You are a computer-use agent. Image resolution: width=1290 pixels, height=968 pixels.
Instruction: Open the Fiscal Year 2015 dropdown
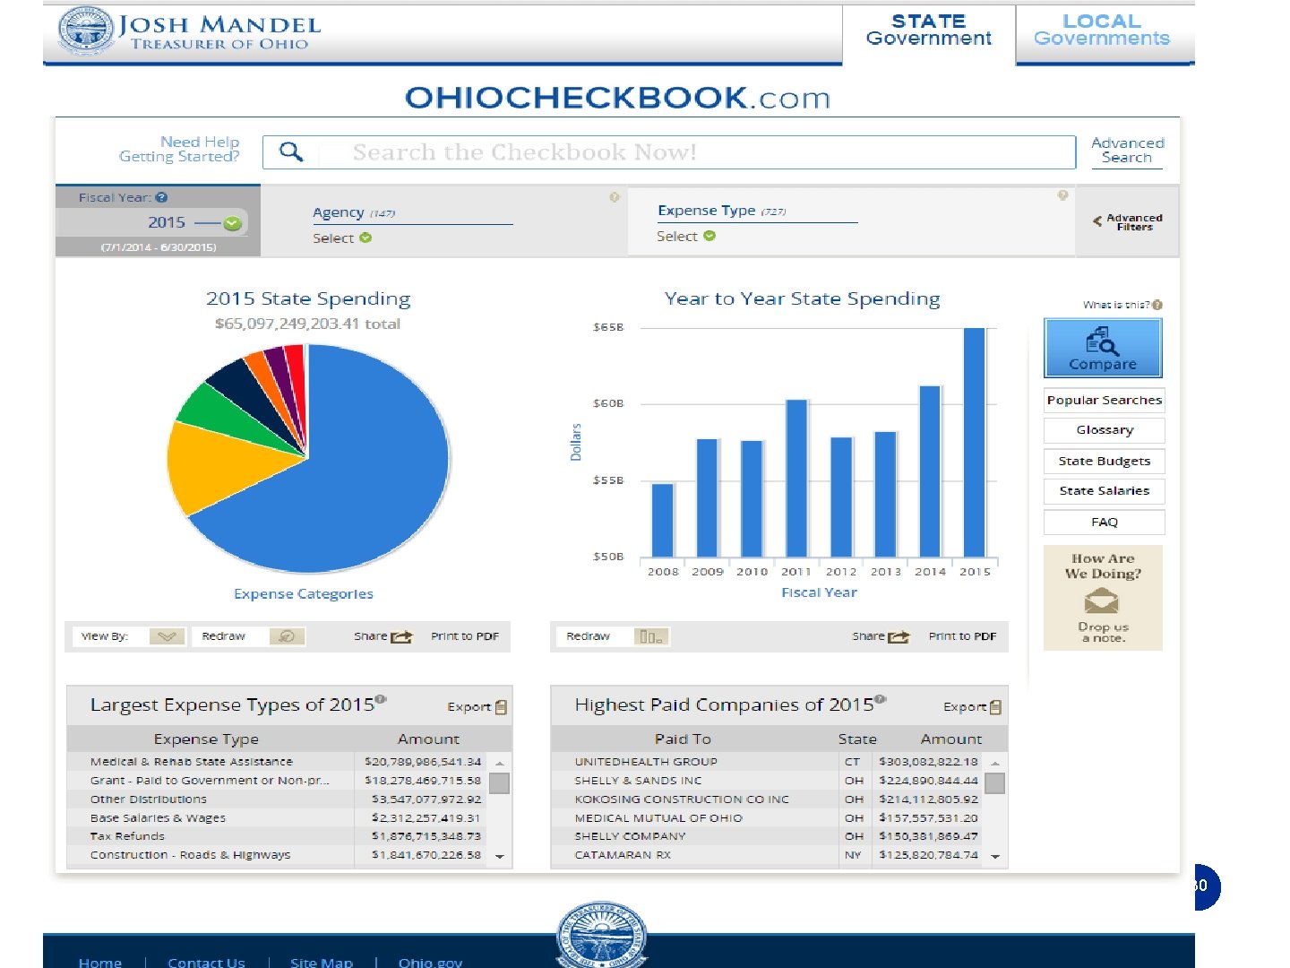click(x=232, y=223)
